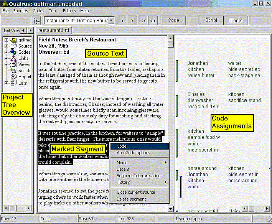Click the Scripts icon in the project tree

(x=13, y=71)
